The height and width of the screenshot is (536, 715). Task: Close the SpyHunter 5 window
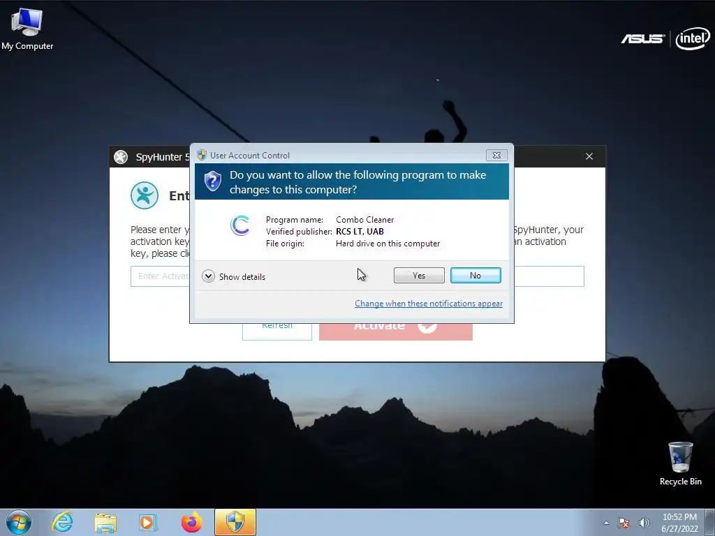click(589, 156)
